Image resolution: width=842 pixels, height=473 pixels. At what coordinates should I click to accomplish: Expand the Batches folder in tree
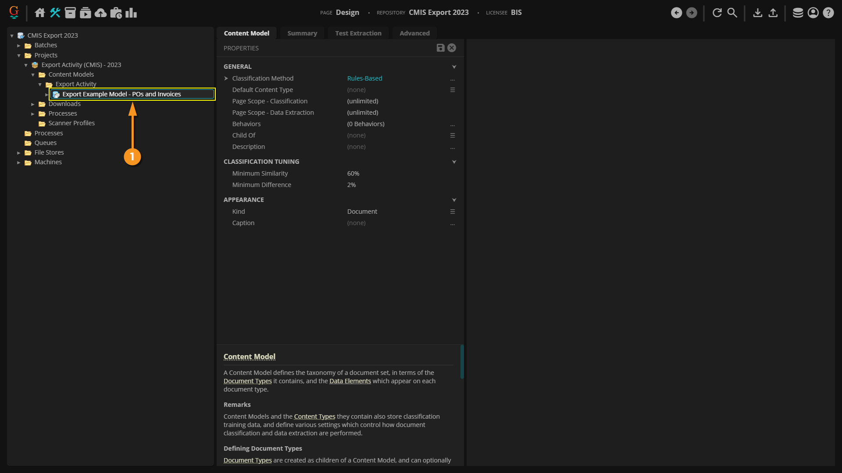(19, 46)
